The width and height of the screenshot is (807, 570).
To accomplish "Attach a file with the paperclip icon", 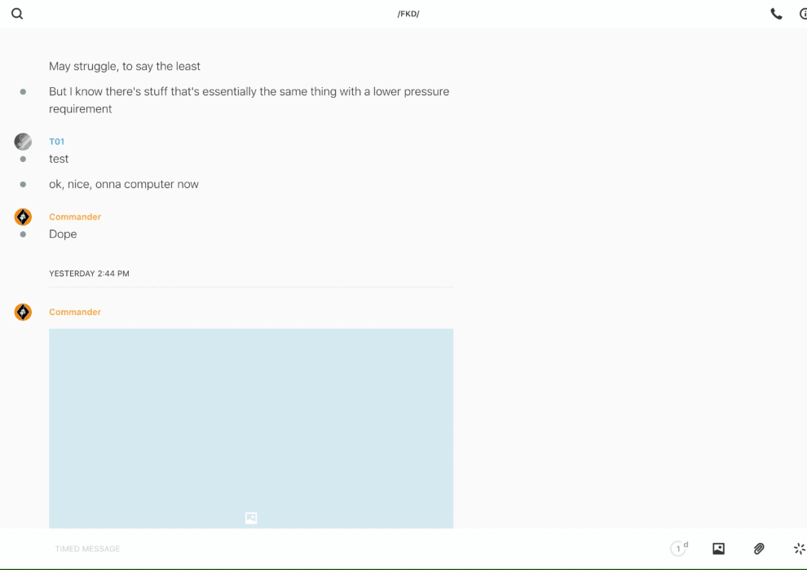I will pos(759,549).
